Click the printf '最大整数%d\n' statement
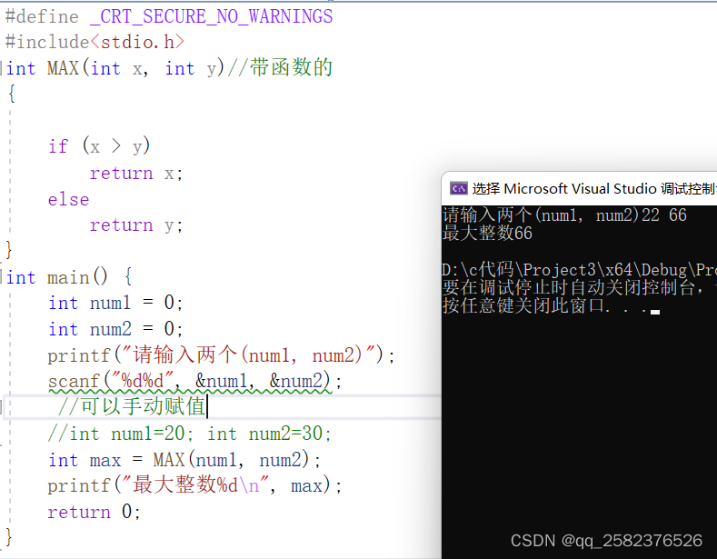This screenshot has height=559, width=717. pos(194,485)
